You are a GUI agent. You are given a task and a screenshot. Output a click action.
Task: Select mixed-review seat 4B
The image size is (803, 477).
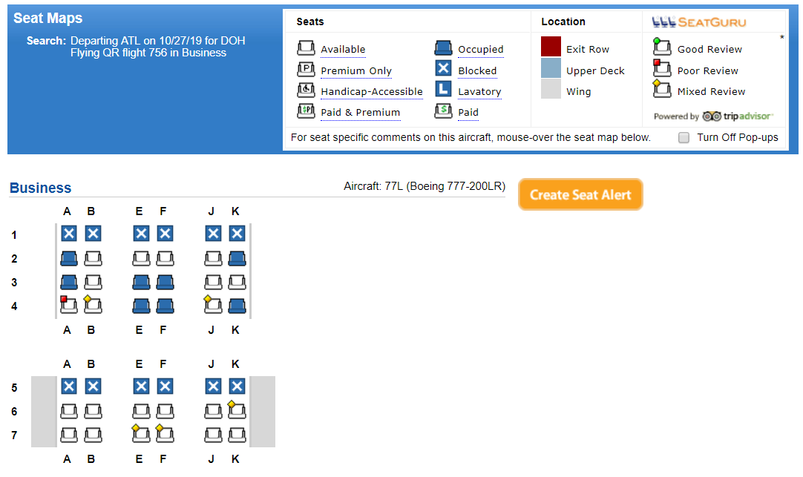point(93,306)
